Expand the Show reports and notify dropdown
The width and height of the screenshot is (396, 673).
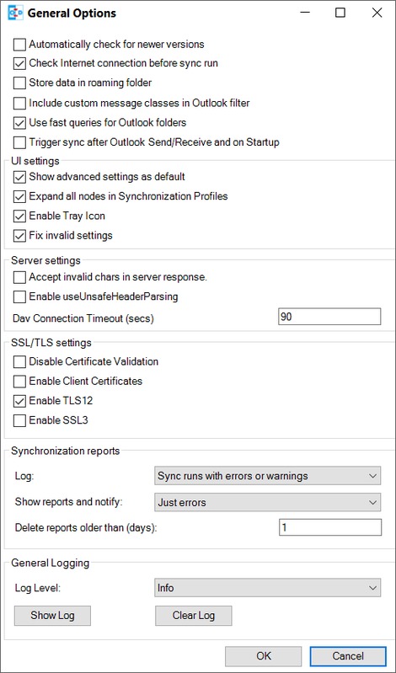click(x=267, y=502)
